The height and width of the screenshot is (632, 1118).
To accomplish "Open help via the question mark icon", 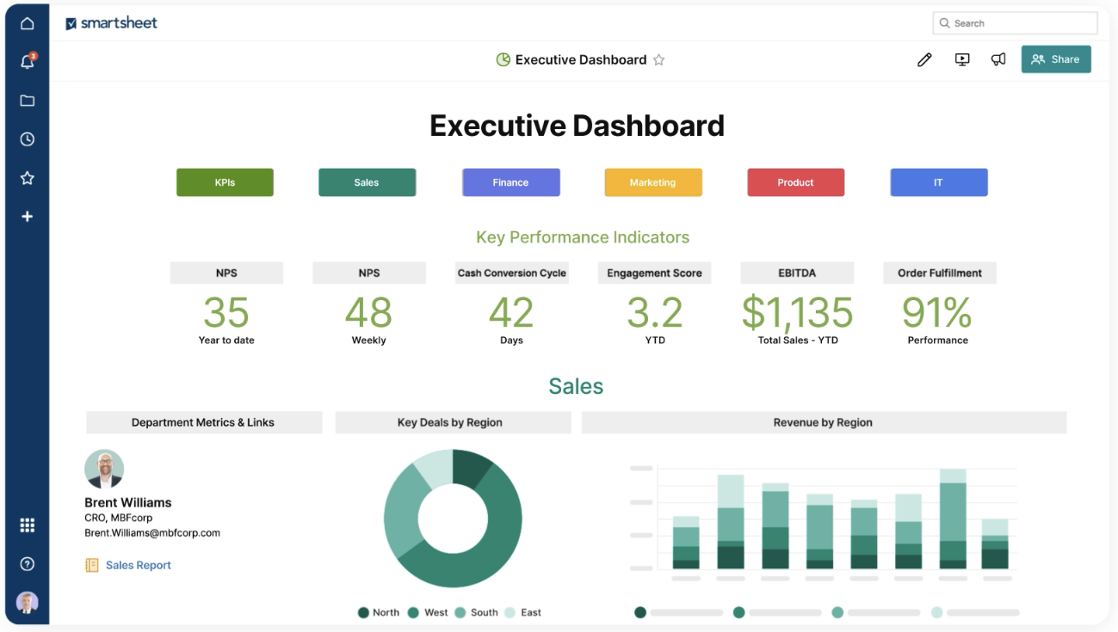I will point(27,563).
